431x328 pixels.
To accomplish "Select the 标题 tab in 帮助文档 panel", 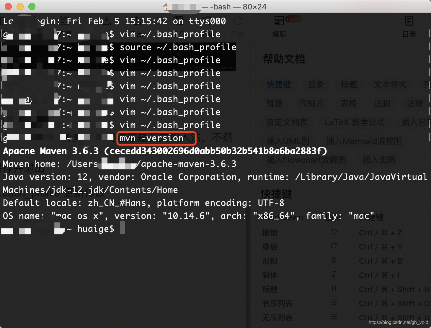I will (349, 85).
